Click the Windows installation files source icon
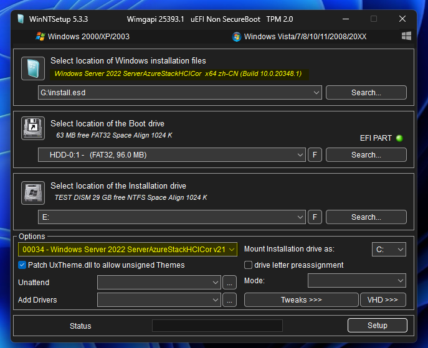This screenshot has height=348, width=428. (x=33, y=68)
